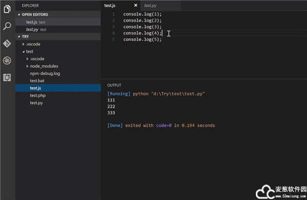Open the Search view icon
Viewport: 307px width, 200px height.
[x=7, y=26]
